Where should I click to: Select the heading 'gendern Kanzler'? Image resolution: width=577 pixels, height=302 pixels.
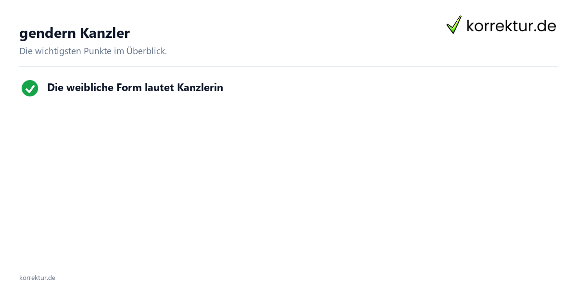(x=75, y=33)
